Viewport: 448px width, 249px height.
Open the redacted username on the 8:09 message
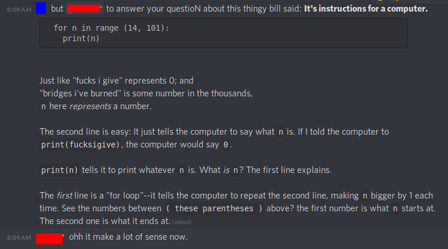(x=49, y=239)
